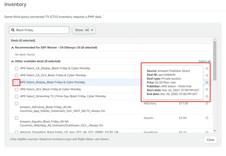This screenshot has height=156, width=226.
Task: Click the deals list scrollbar thumb
Action: (215, 61)
